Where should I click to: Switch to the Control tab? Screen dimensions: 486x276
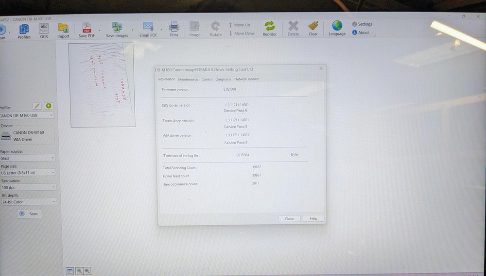(x=207, y=79)
